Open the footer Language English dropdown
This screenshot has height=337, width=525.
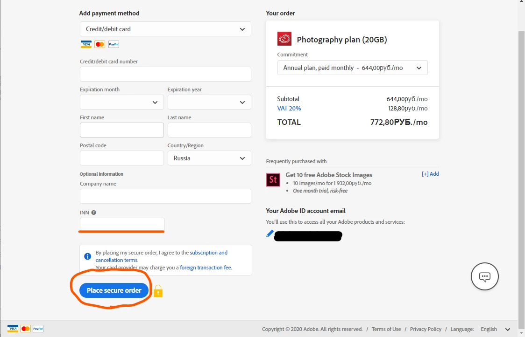496,329
